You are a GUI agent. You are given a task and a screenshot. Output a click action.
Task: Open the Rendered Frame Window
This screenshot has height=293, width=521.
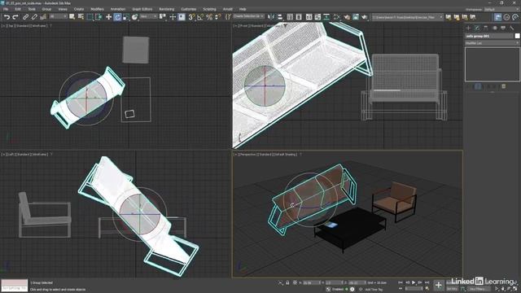tap(356, 17)
